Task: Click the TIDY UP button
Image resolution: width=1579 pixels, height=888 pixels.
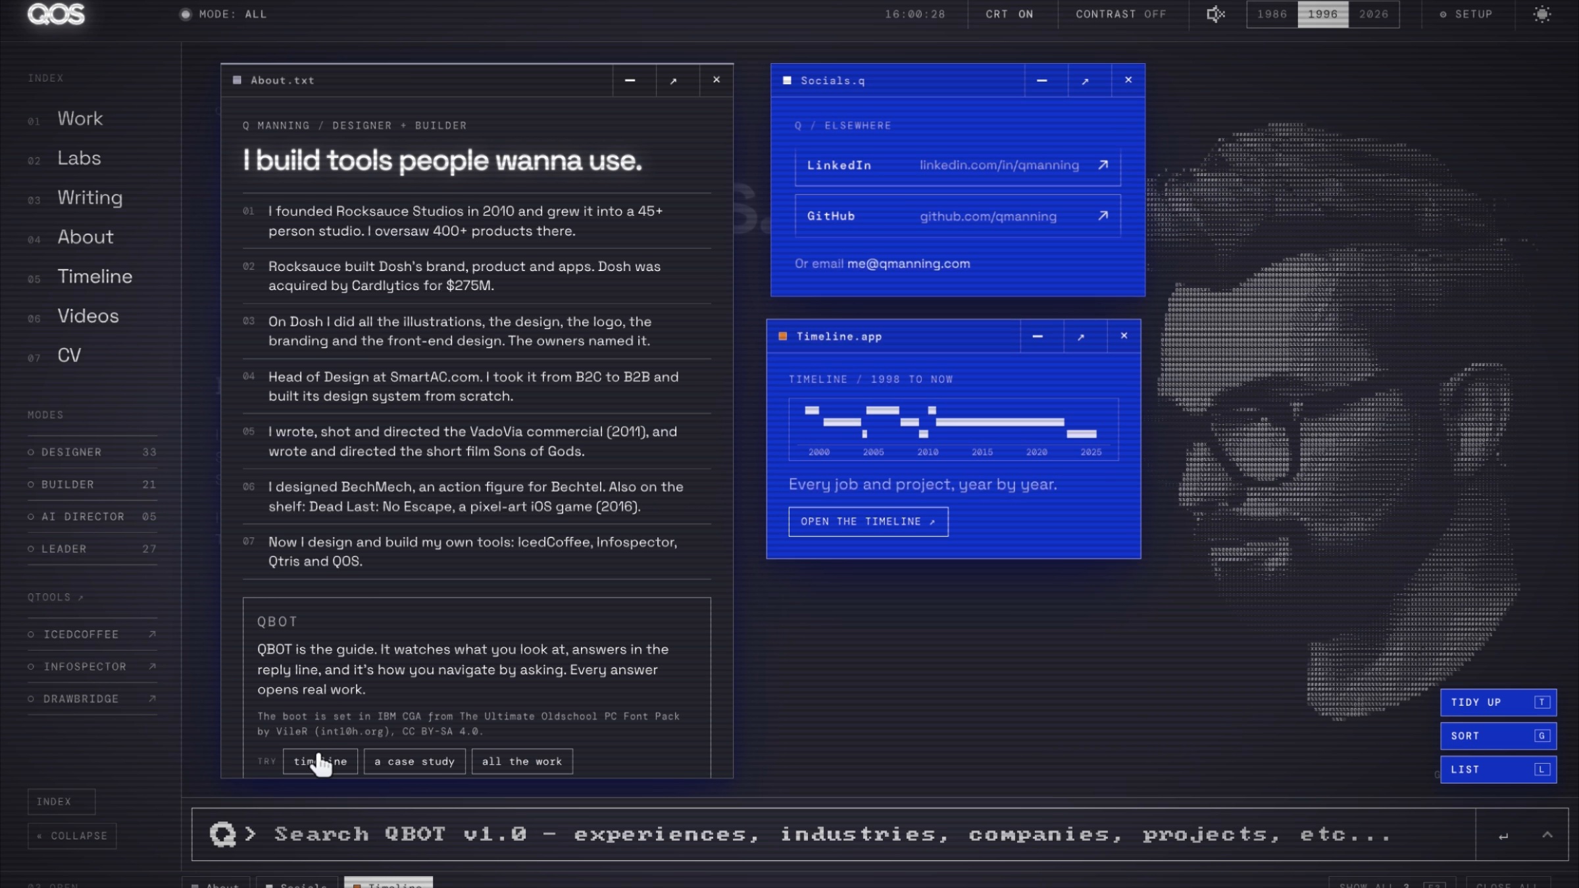Action: 1498,703
